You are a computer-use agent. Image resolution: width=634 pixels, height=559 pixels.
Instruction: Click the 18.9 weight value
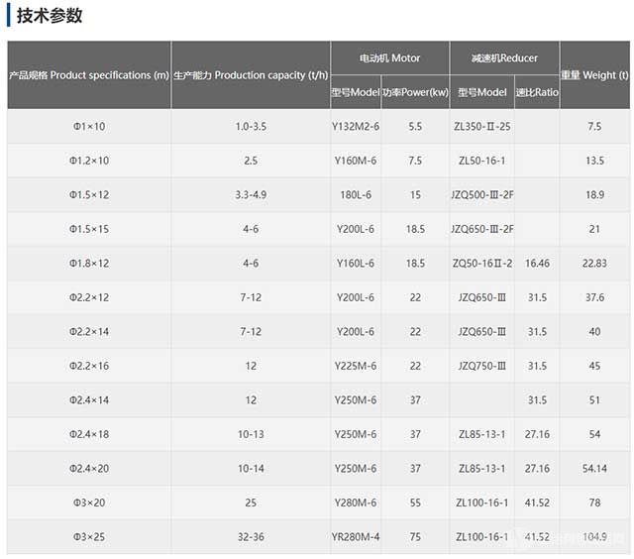(x=594, y=194)
